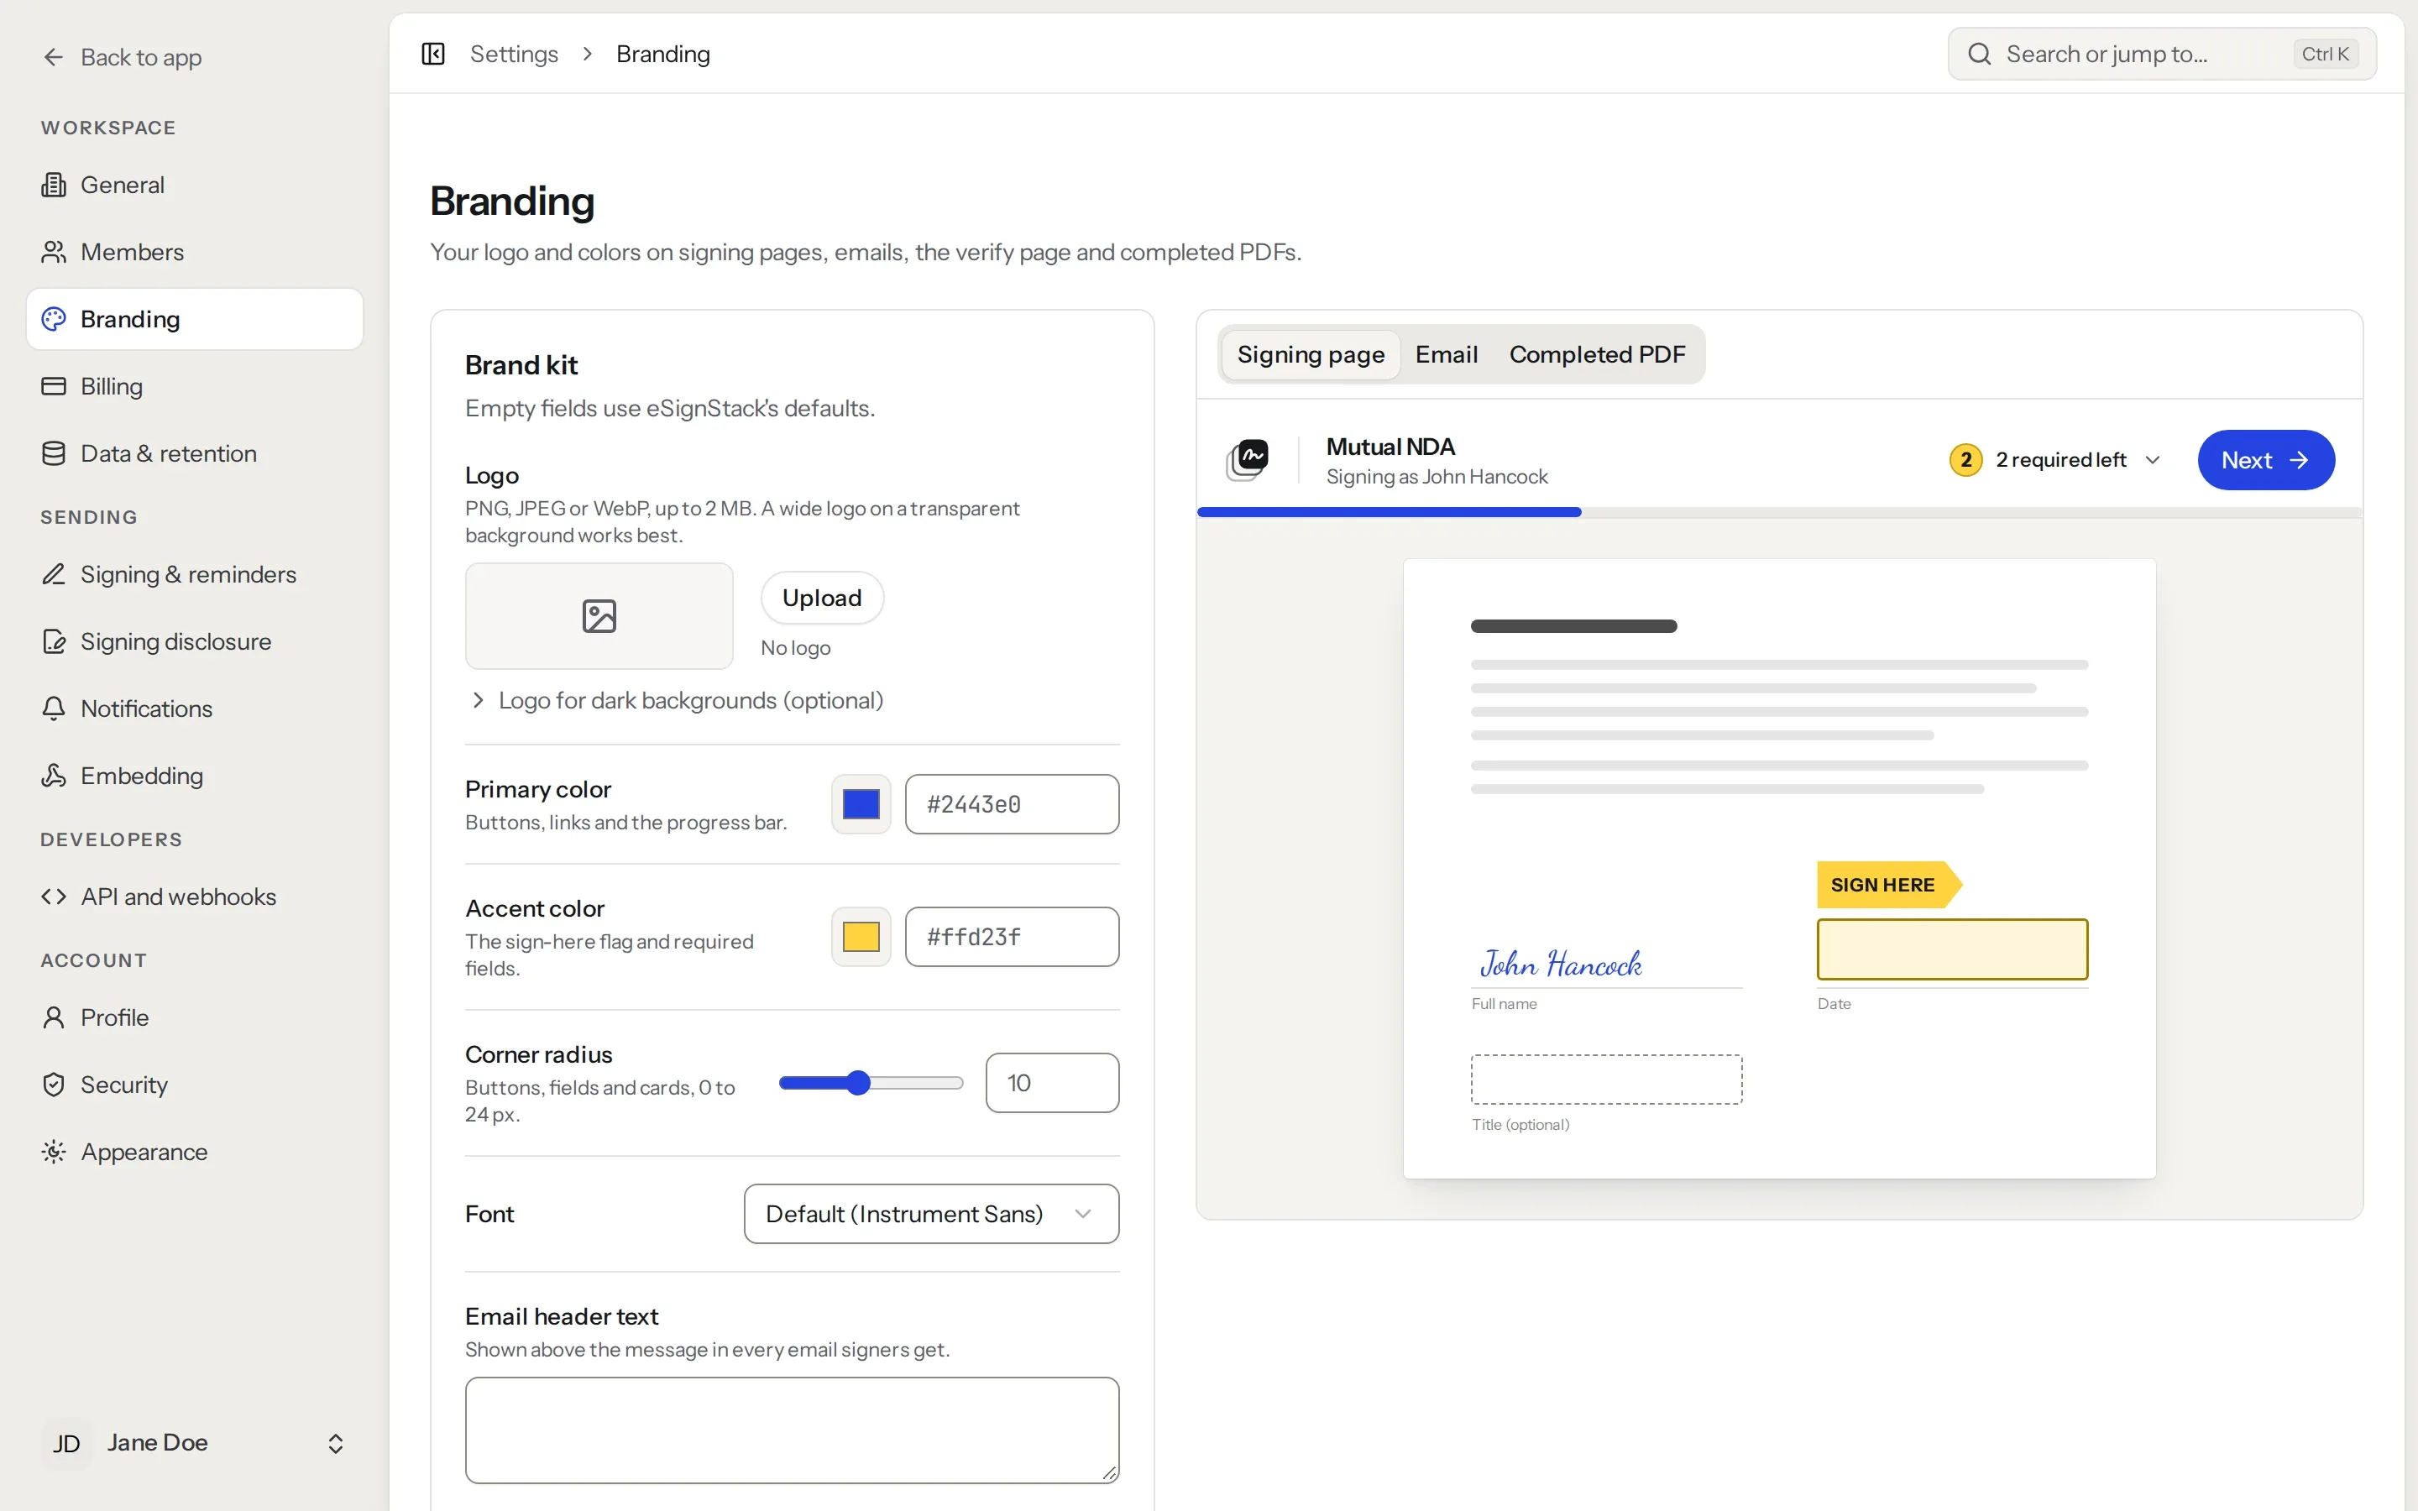The image size is (2418, 1511).
Task: Click the Profile person icon
Action: [x=53, y=1017]
